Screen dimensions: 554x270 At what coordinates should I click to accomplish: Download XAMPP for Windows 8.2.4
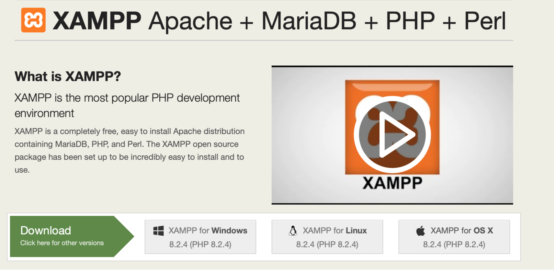[x=200, y=237]
